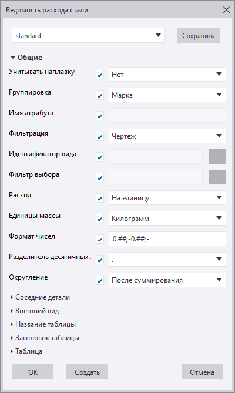Click the Имя атрибута input field
Screen dimensions: 235x393
coord(167,115)
